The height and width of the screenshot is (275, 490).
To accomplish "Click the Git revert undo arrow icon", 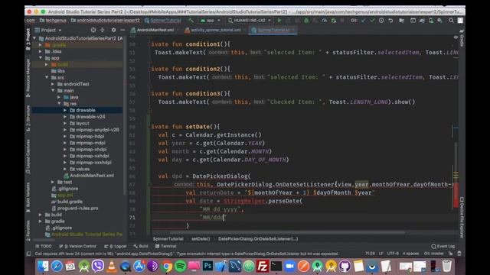I will point(390,21).
